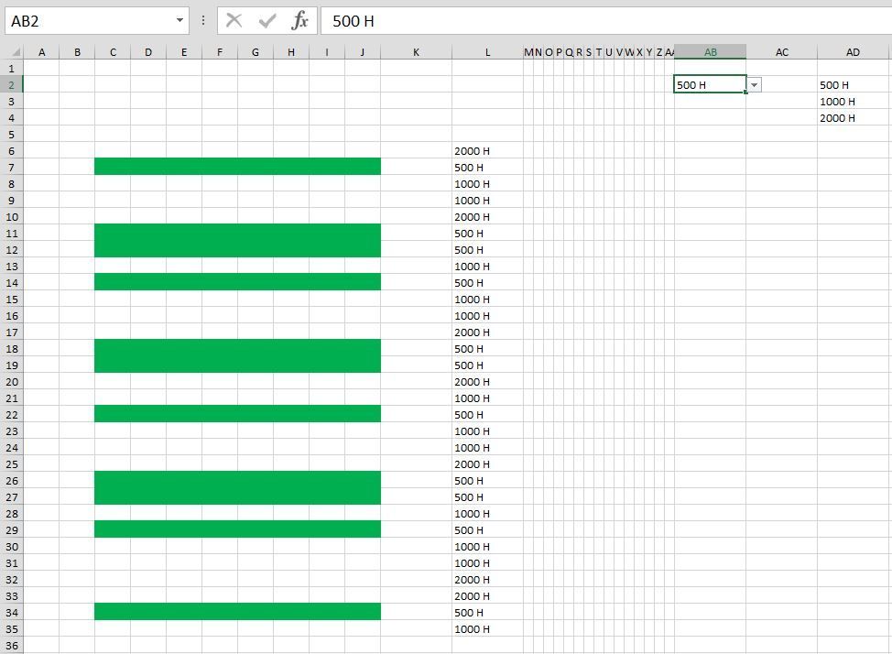Select cell L22 with value 500 H

click(487, 415)
